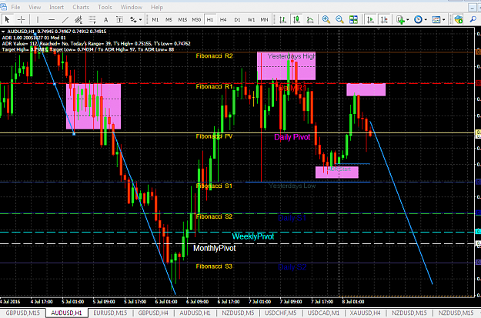Expand the templates dropdown arrow
Viewport: 481px width, 318px height.
pyautogui.click(x=443, y=20)
